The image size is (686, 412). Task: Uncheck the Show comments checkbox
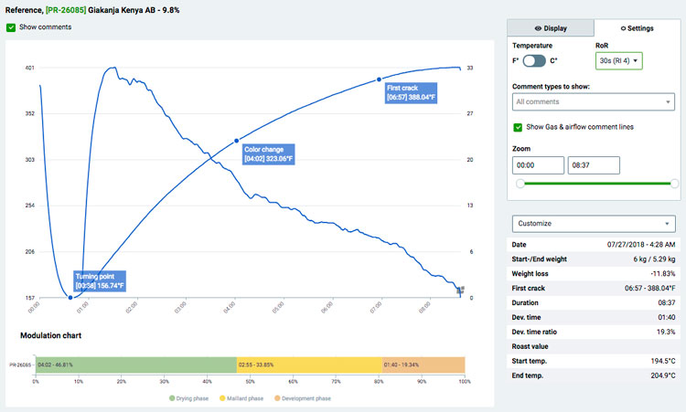pos(11,27)
